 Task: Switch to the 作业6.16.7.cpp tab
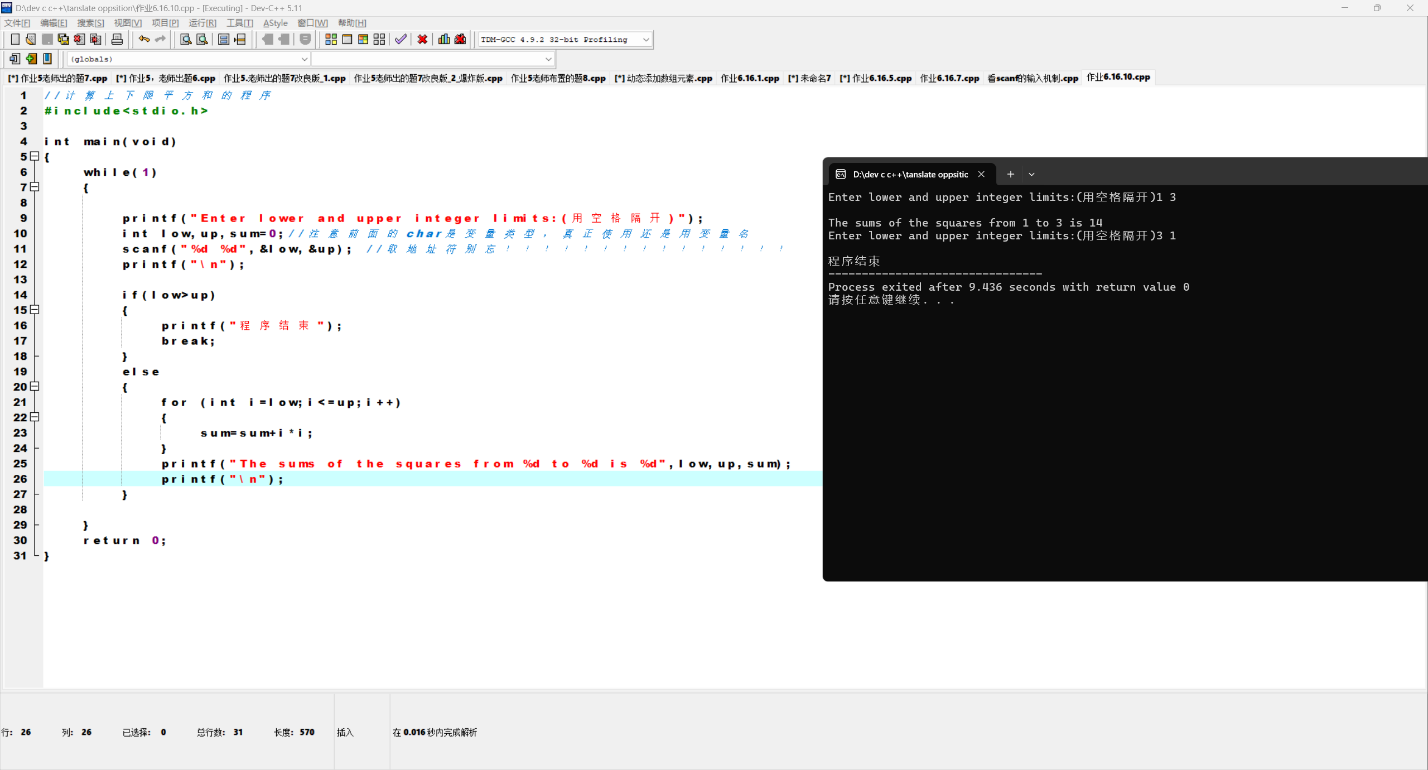pos(949,78)
